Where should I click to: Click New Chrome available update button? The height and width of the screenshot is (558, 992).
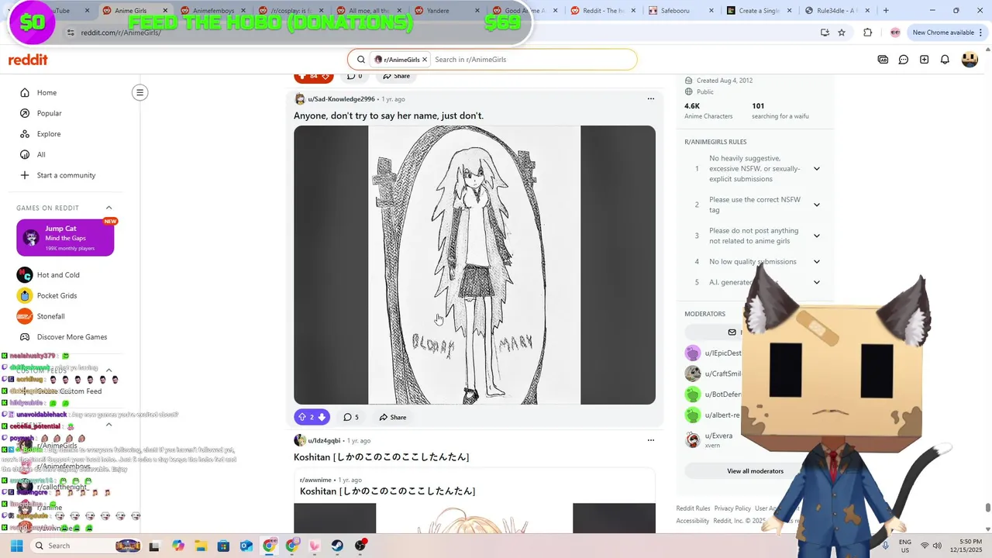pyautogui.click(x=946, y=33)
